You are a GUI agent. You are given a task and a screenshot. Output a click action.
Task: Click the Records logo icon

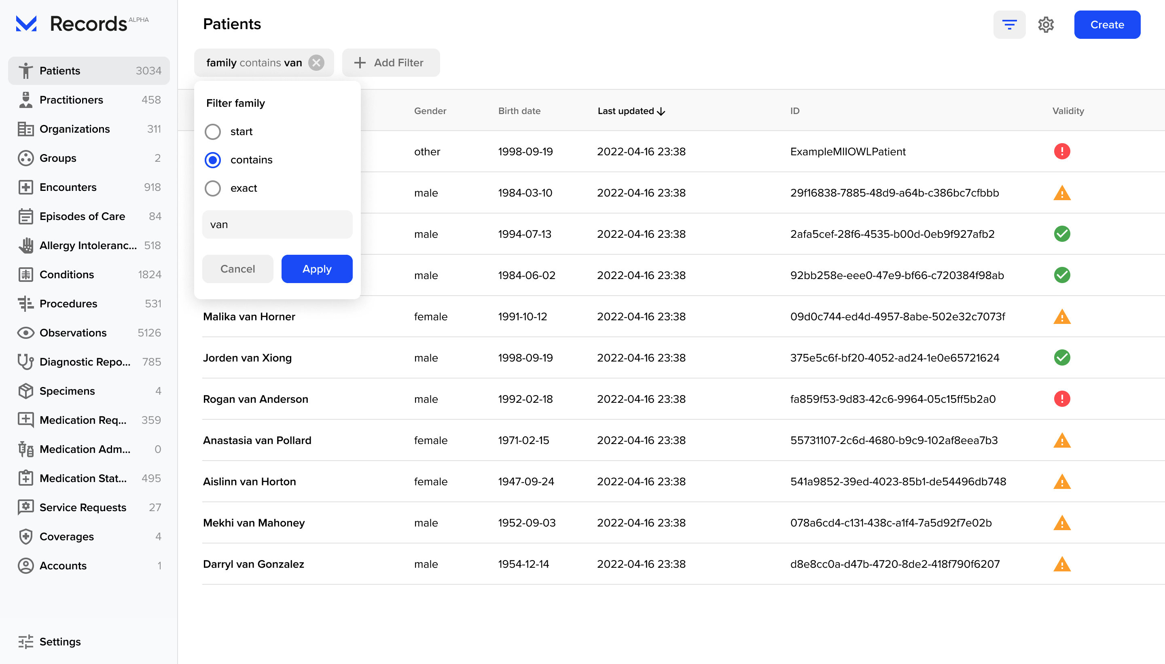click(26, 24)
